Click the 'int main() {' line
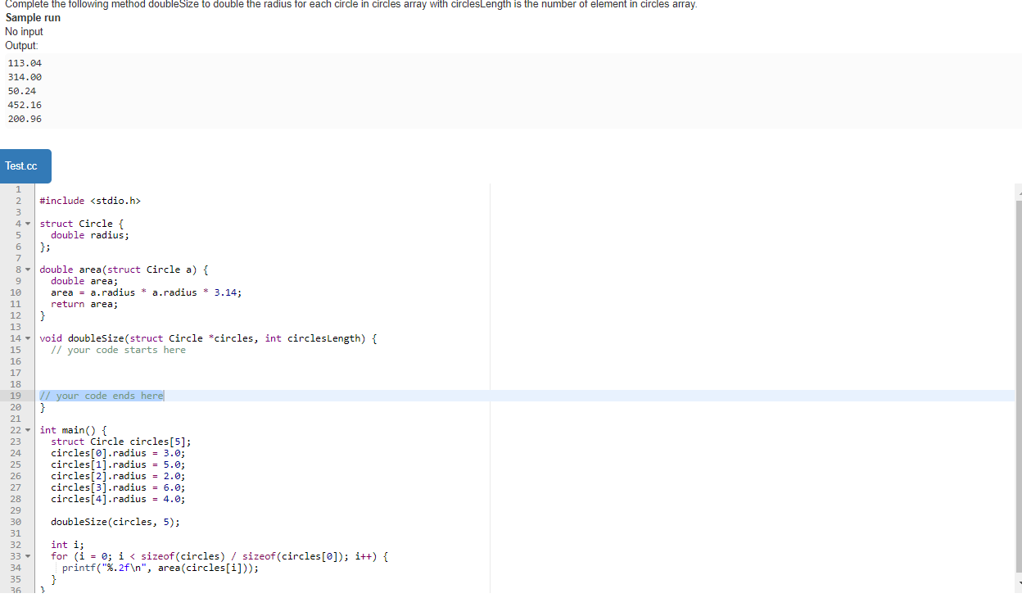The image size is (1022, 598). coord(73,430)
